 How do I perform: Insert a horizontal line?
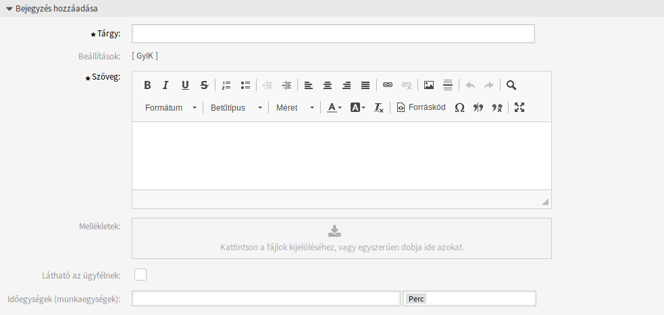[x=448, y=85]
